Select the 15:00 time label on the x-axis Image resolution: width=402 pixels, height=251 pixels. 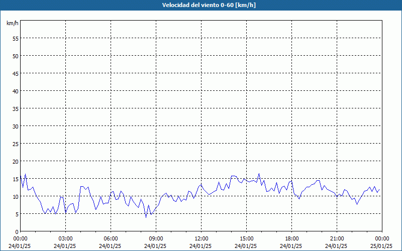[x=246, y=238]
